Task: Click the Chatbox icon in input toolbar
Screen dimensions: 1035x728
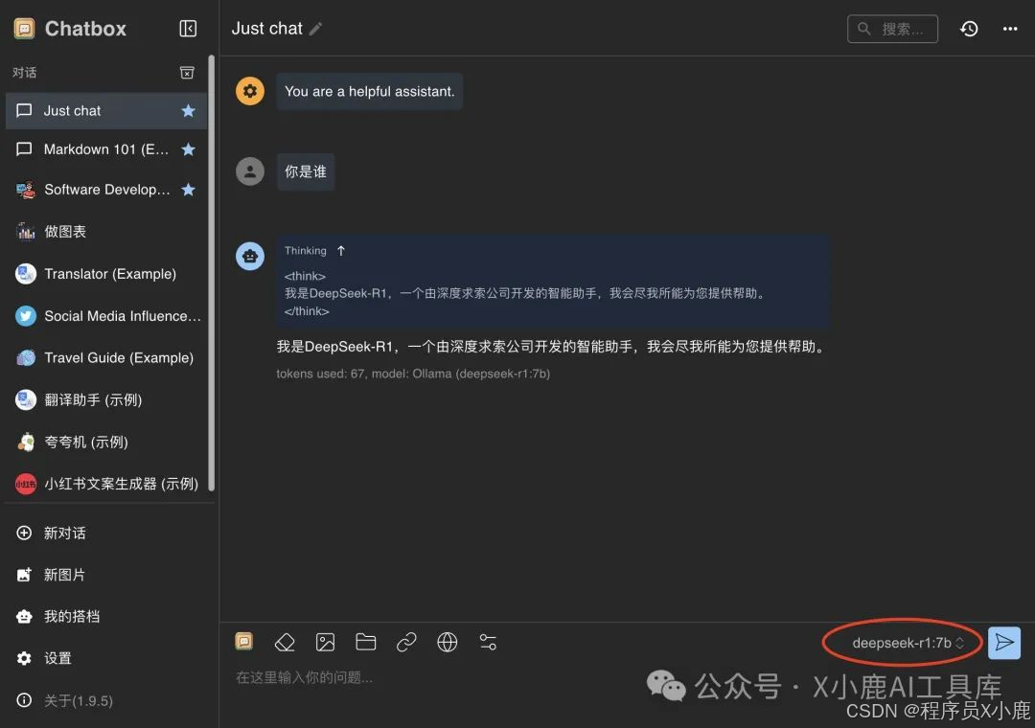Action: [x=244, y=642]
